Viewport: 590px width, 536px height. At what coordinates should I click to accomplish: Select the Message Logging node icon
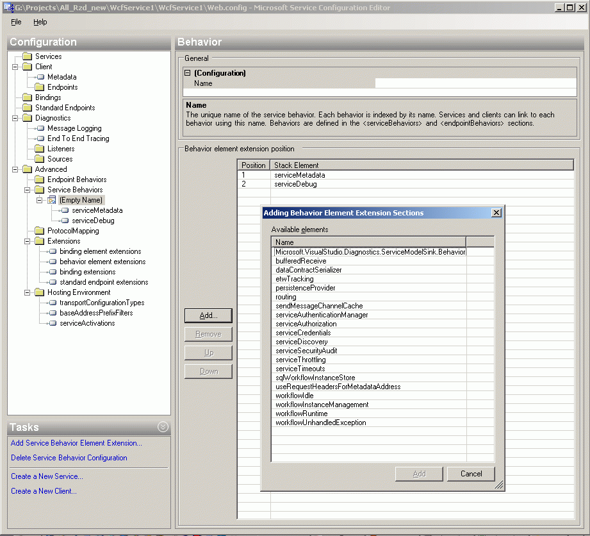40,128
